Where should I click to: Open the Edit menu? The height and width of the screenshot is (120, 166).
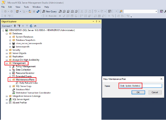click(x=10, y=7)
